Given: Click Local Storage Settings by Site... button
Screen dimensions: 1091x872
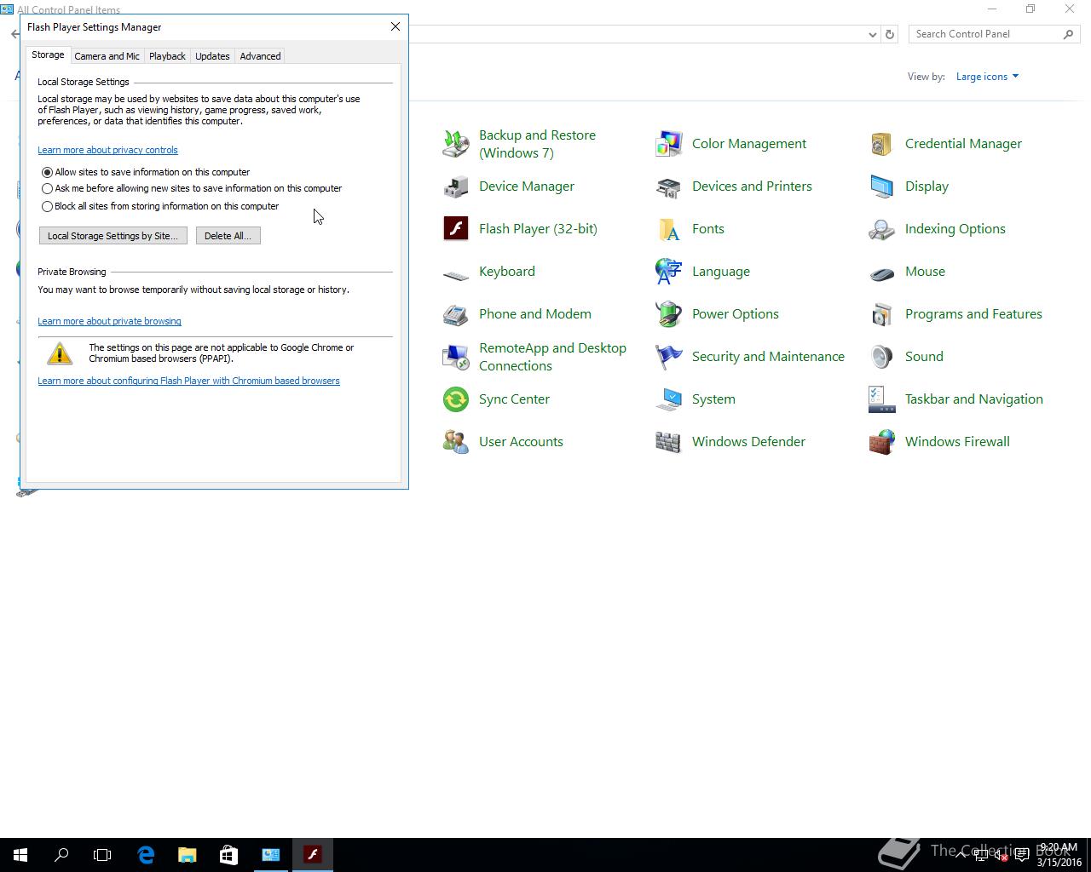Looking at the screenshot, I should [x=113, y=236].
